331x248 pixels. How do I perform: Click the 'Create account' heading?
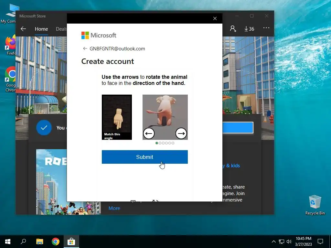[x=108, y=61]
